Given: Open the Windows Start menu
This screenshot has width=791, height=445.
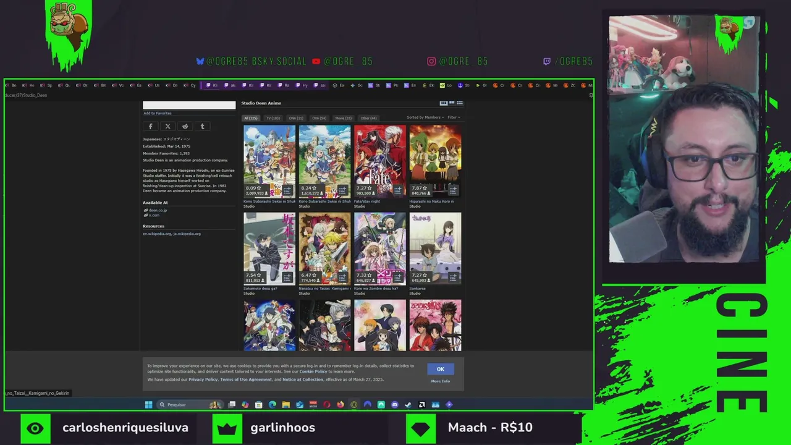Looking at the screenshot, I should click(148, 405).
